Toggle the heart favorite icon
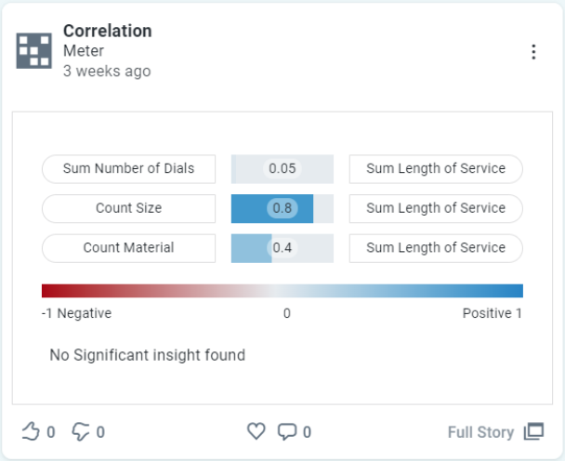Image resolution: width=565 pixels, height=461 pixels. coord(256,431)
